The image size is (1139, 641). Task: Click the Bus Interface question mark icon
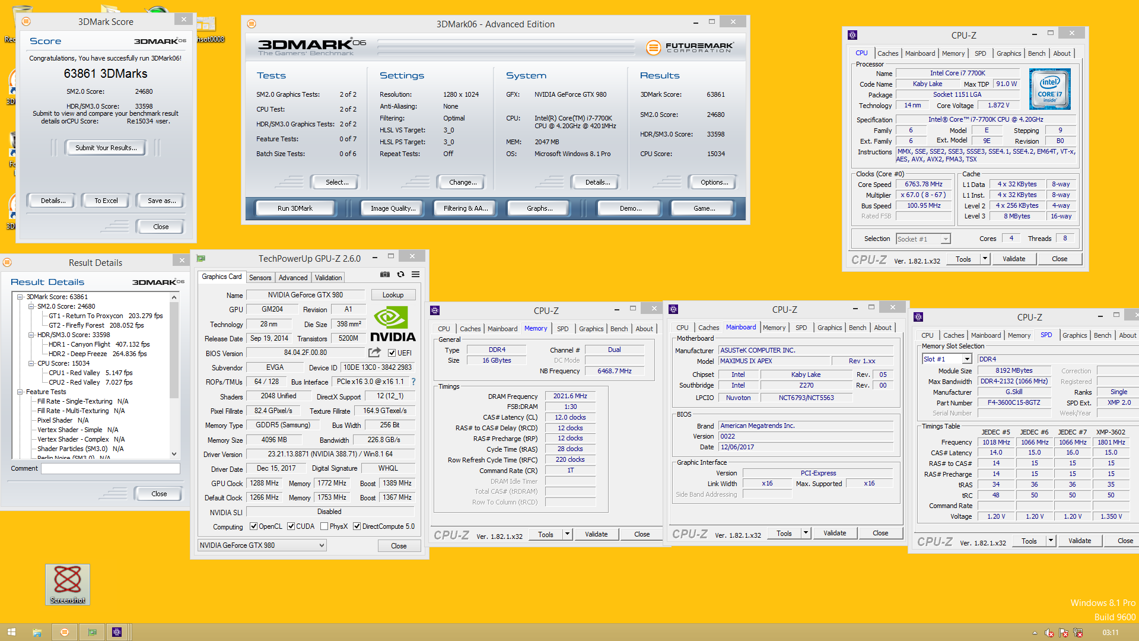point(413,382)
